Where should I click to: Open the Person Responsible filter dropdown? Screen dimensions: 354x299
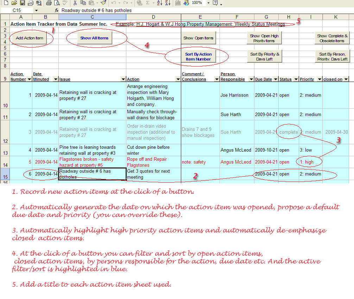[x=251, y=79]
